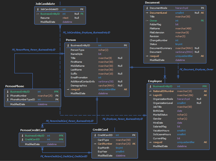Click the FK_Employee_Person_BusinessEntityID relationship label
The height and width of the screenshot is (161, 216).
(123, 119)
